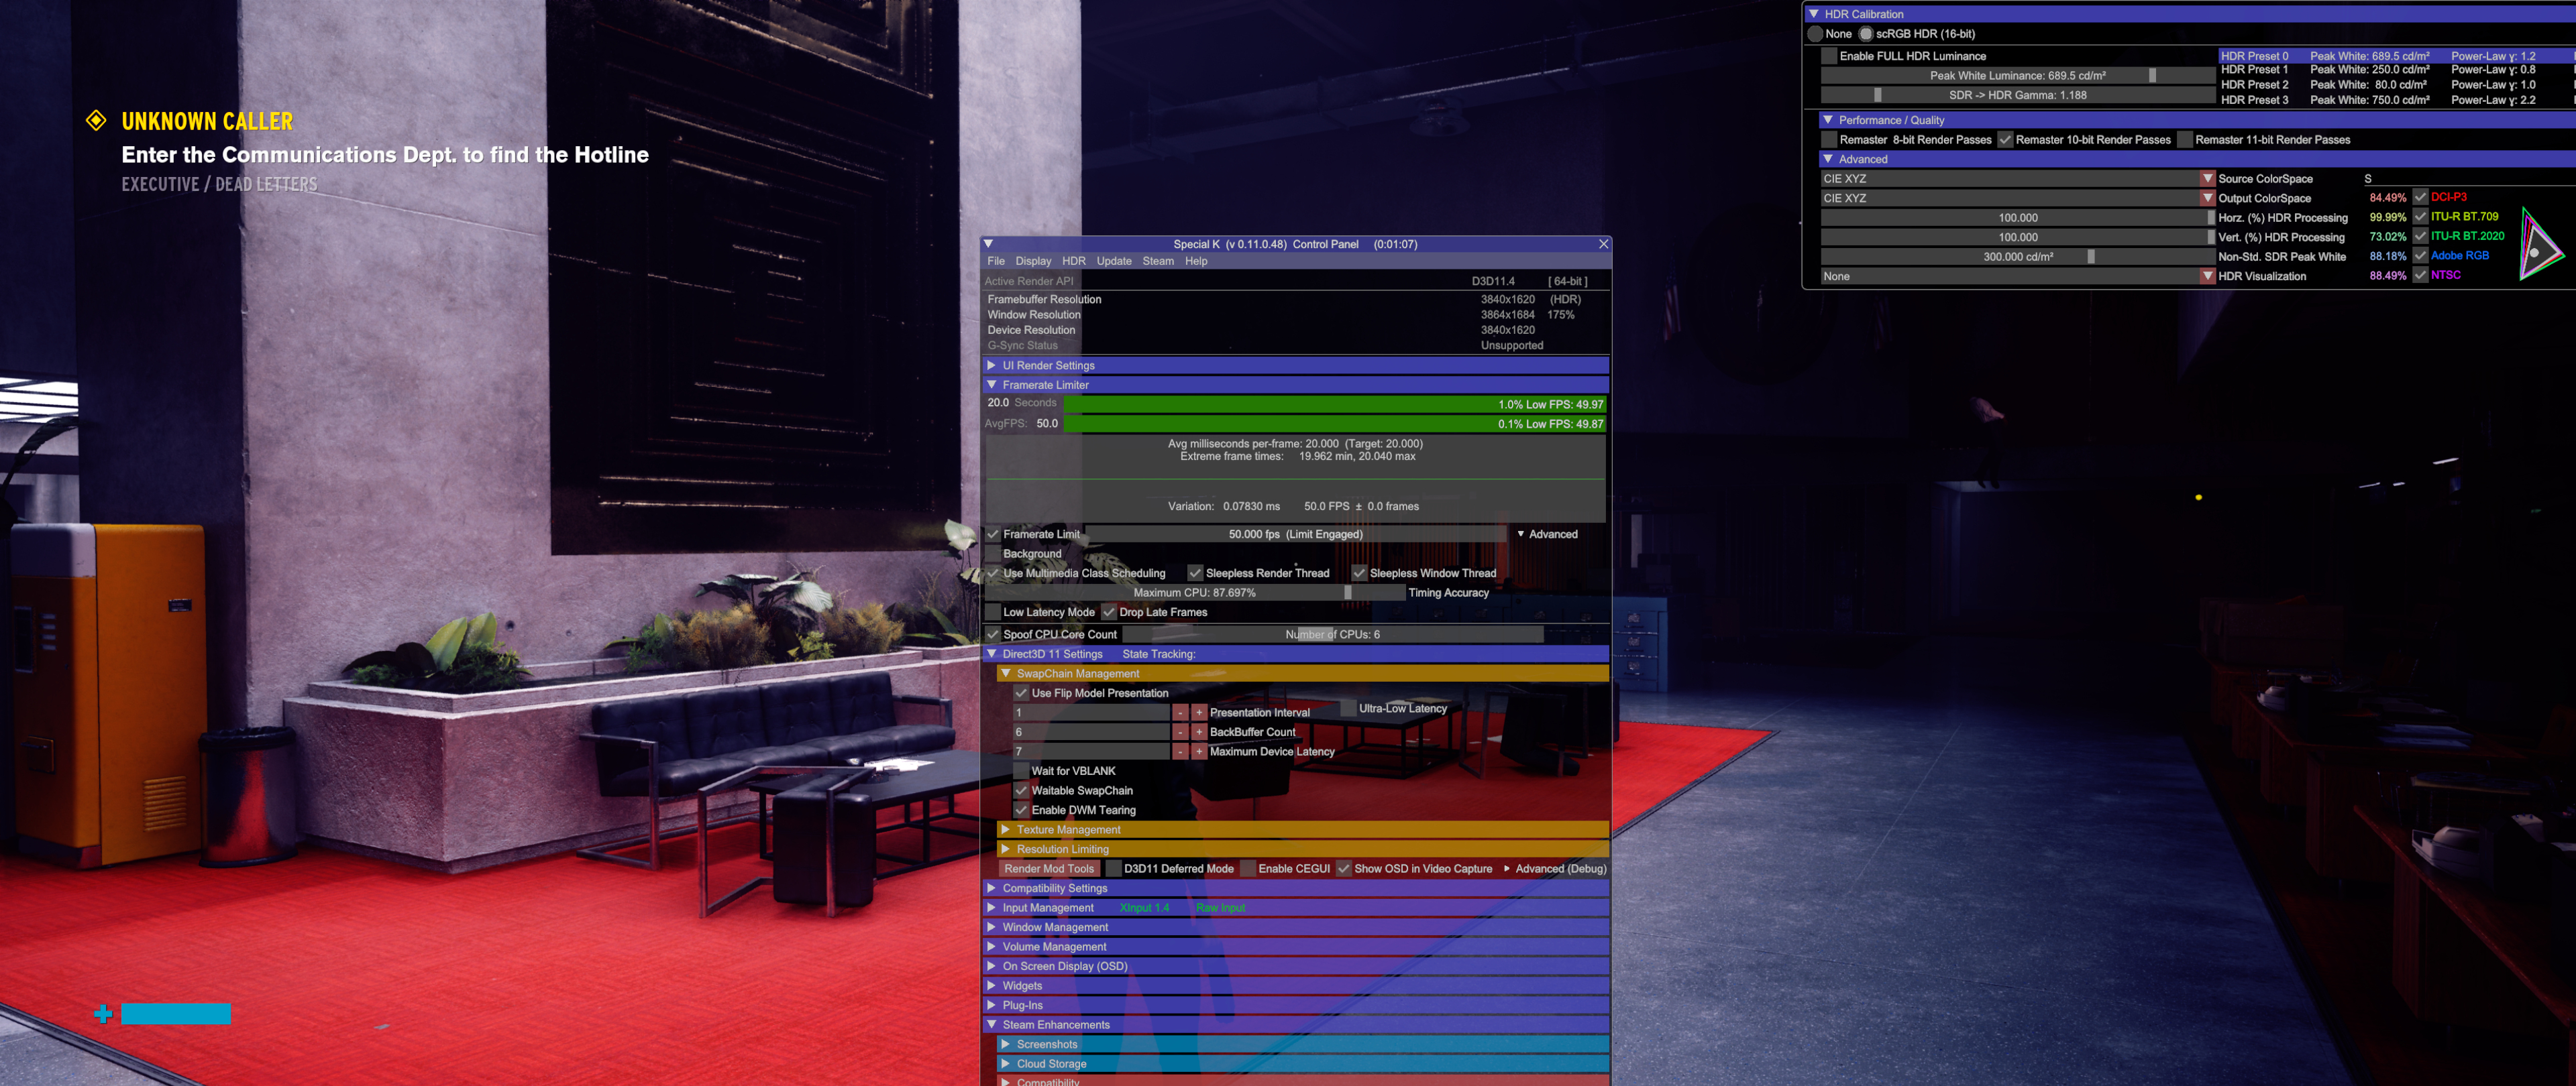Open the Display menu

(1033, 261)
